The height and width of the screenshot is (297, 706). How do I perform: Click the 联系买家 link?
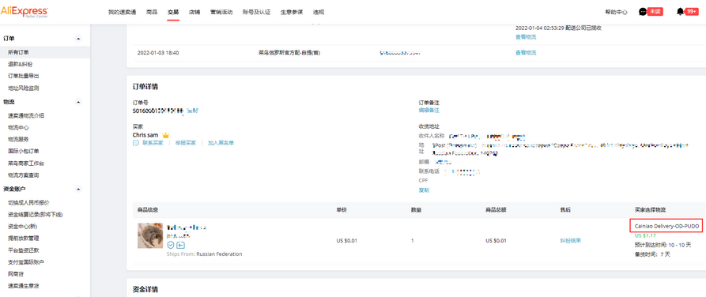153,143
